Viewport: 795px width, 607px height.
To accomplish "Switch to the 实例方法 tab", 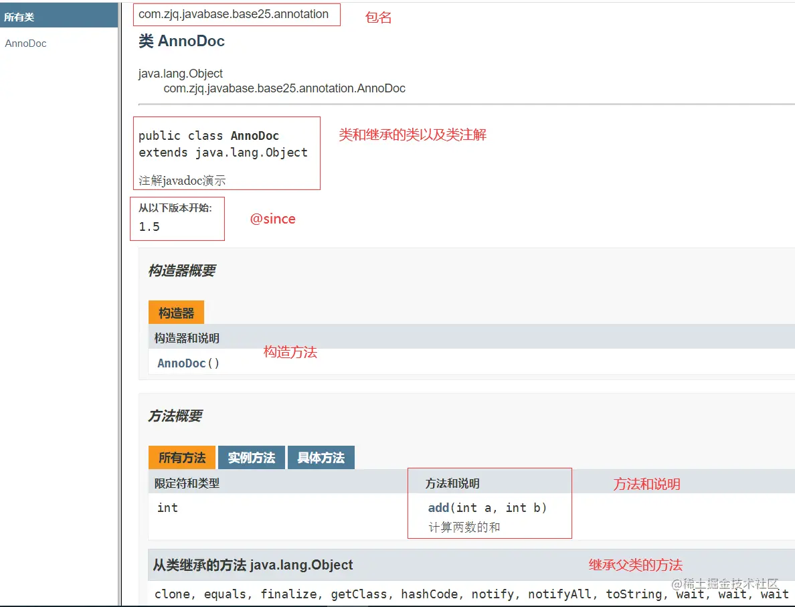I will (252, 457).
